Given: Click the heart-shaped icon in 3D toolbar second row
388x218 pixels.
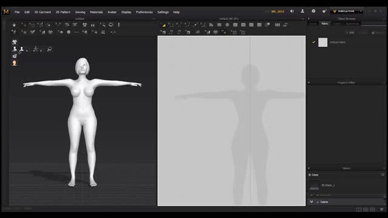Looking at the screenshot, I should [50, 32].
